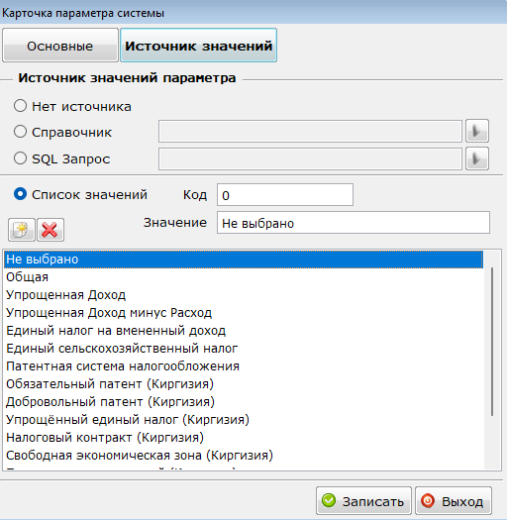The image size is (507, 520).
Task: Enable the Список значений radio option
Action: [20, 194]
